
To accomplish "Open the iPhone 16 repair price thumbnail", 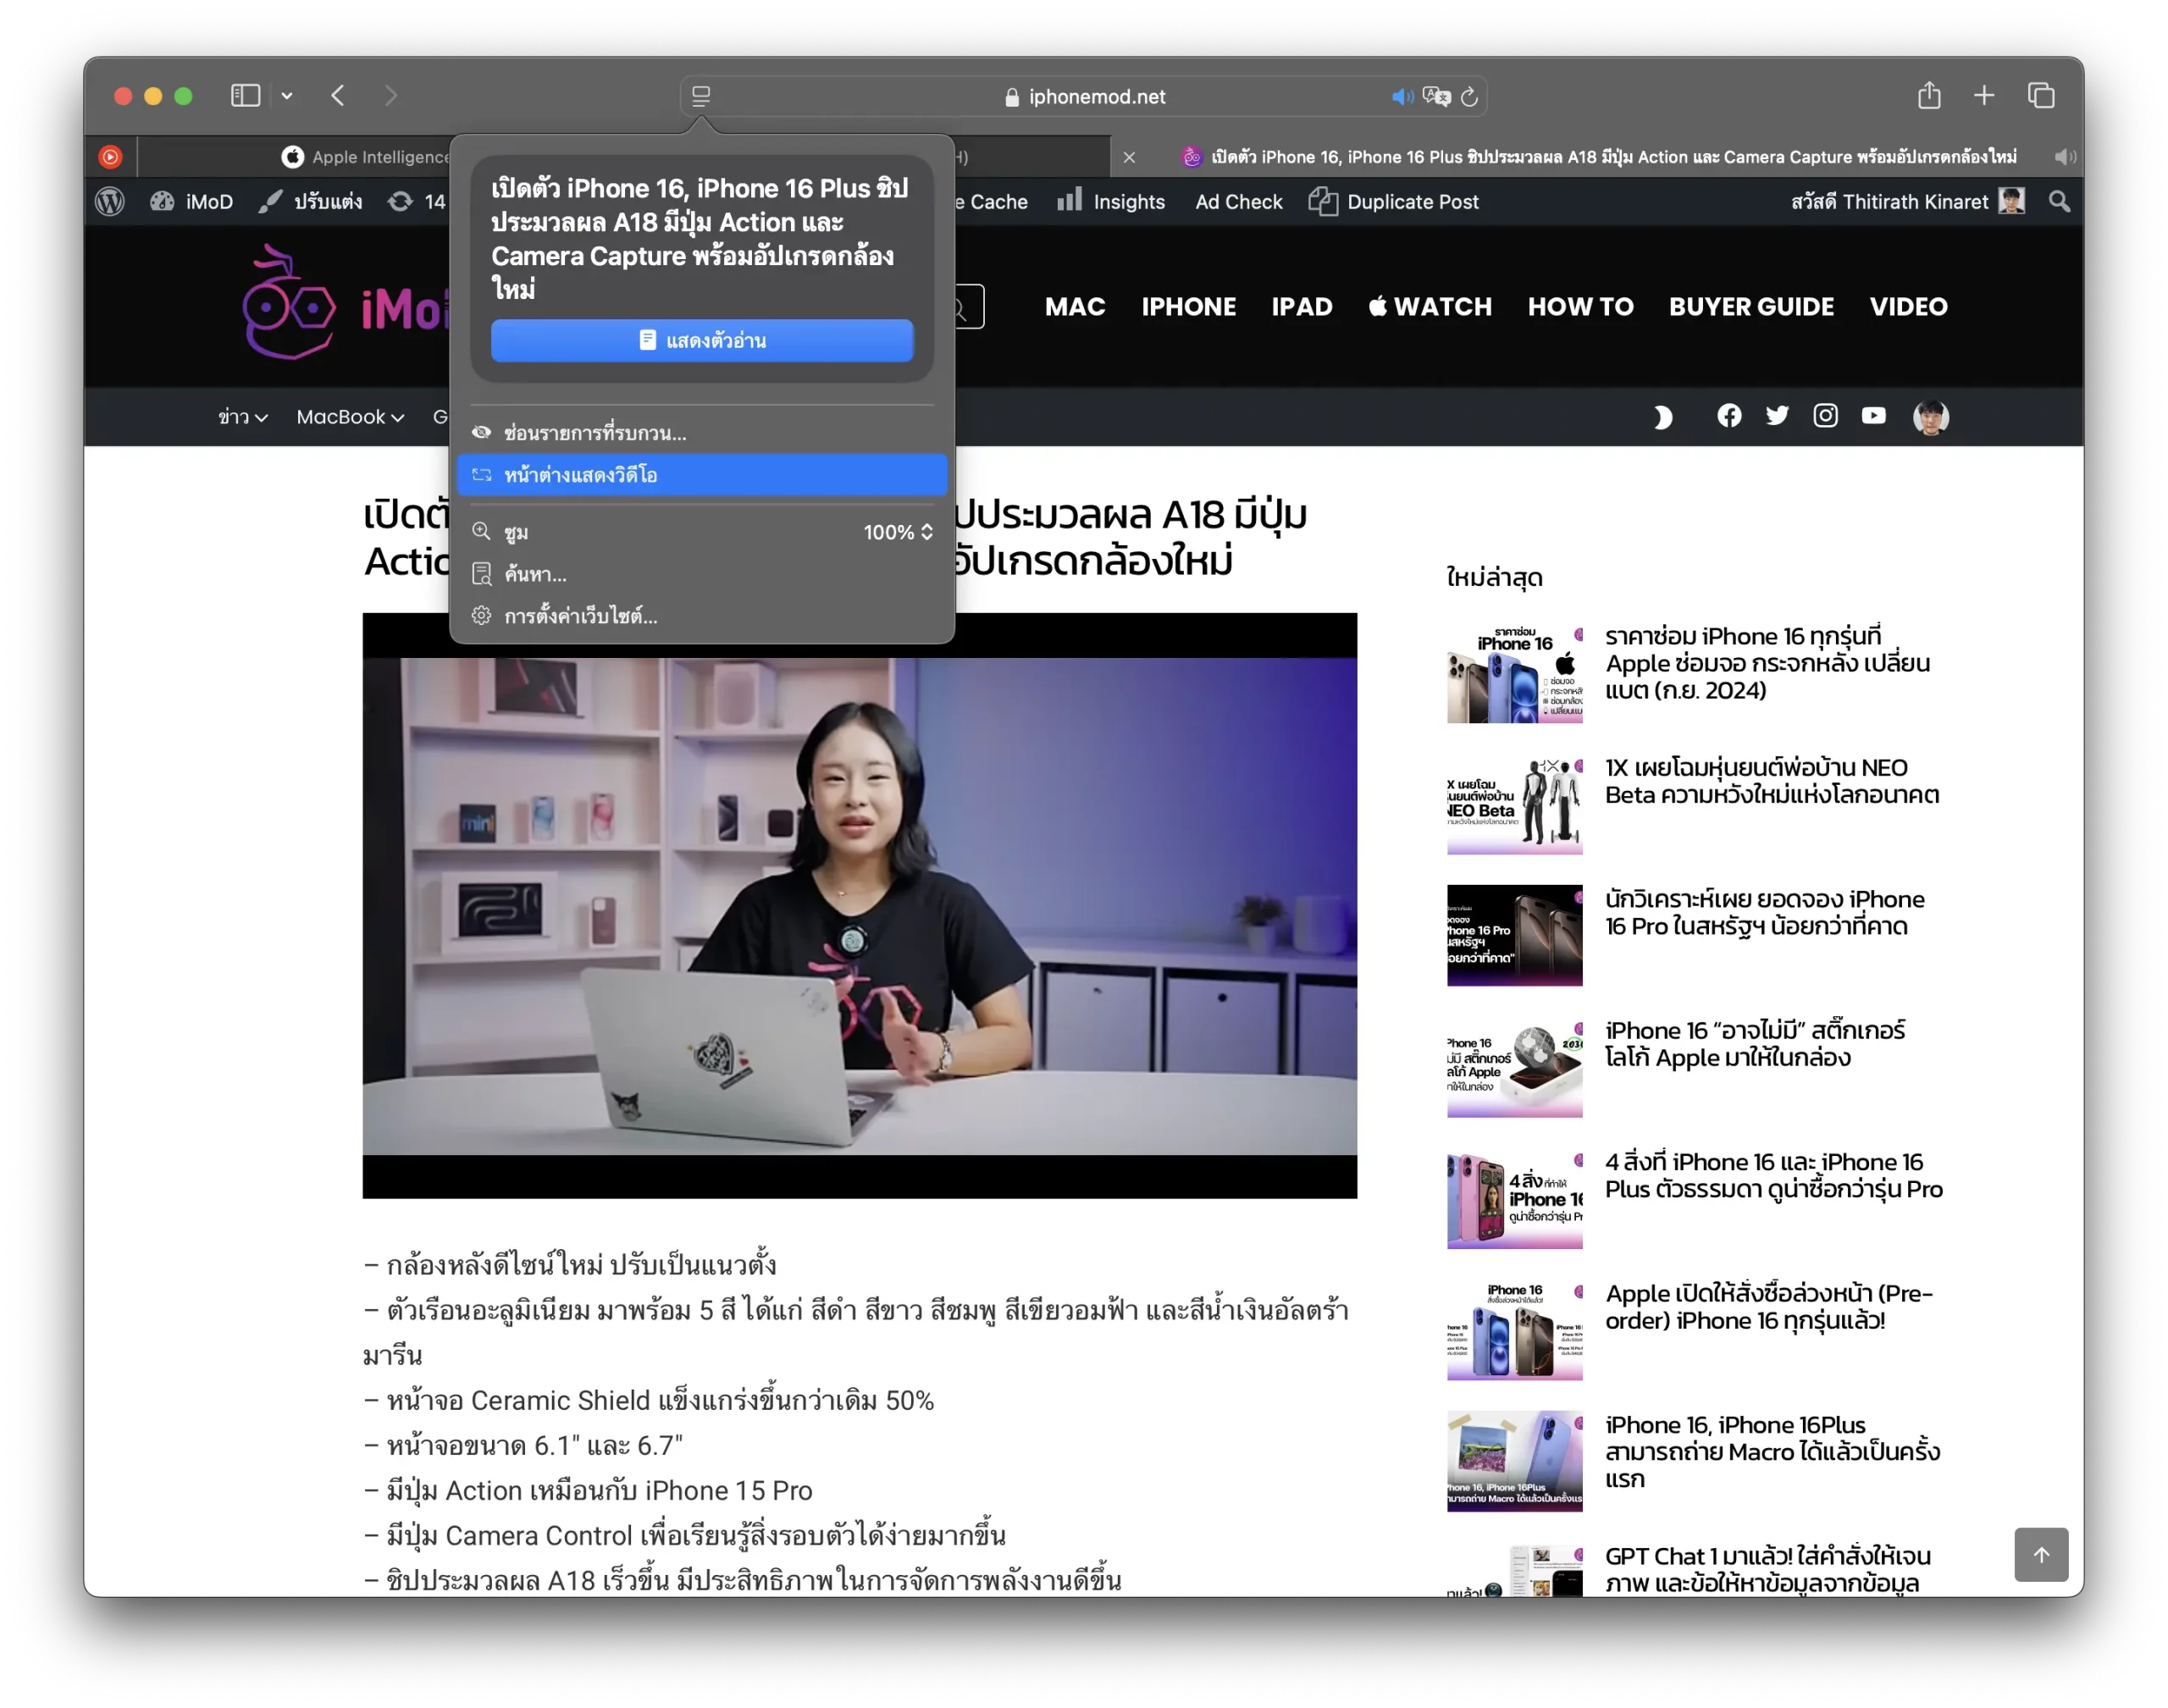I will (1514, 673).
